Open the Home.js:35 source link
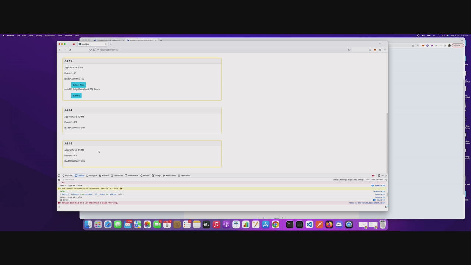 (380, 194)
